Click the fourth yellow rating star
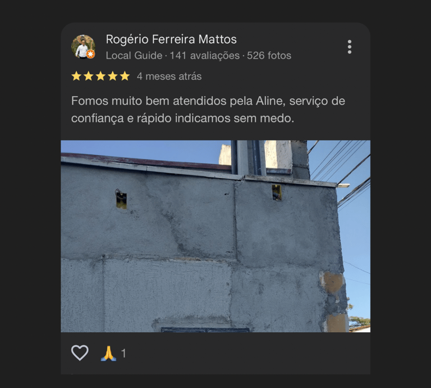 [x=113, y=76]
